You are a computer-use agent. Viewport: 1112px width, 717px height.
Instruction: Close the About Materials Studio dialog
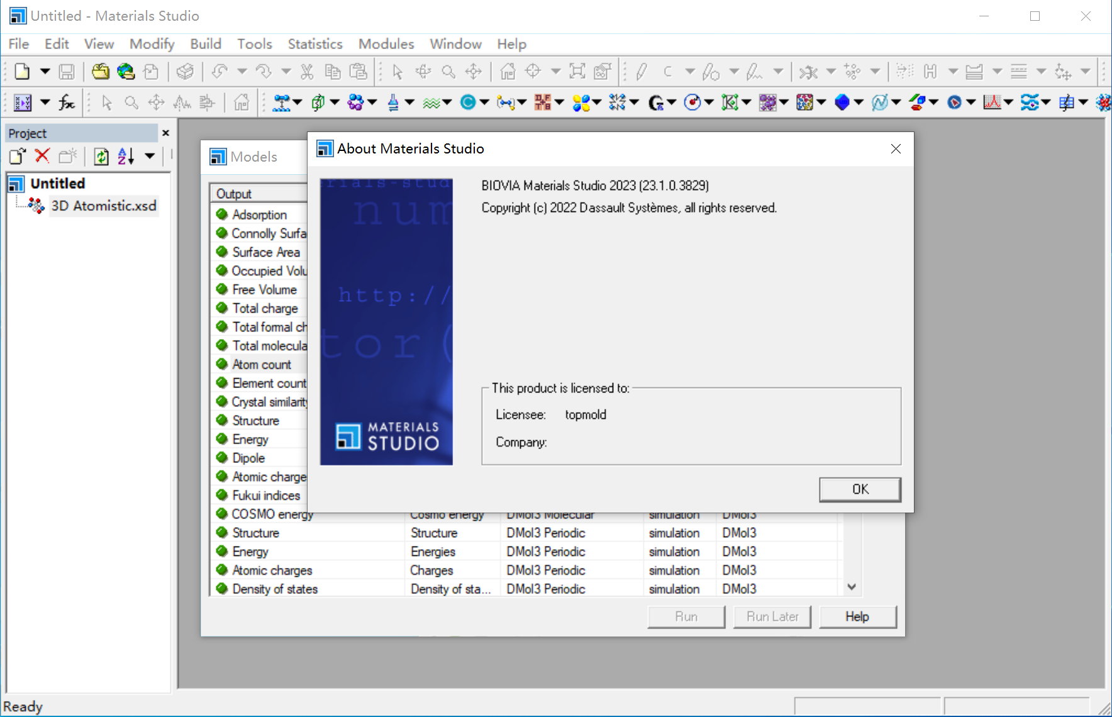[x=896, y=149]
